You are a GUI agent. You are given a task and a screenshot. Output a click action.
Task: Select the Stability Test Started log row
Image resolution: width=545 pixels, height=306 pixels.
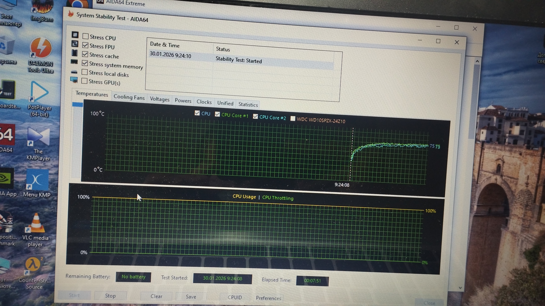pos(238,60)
